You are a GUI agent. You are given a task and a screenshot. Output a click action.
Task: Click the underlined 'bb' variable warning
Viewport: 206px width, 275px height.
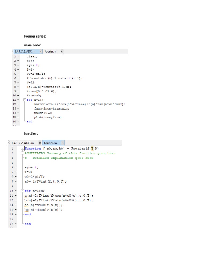point(26,210)
